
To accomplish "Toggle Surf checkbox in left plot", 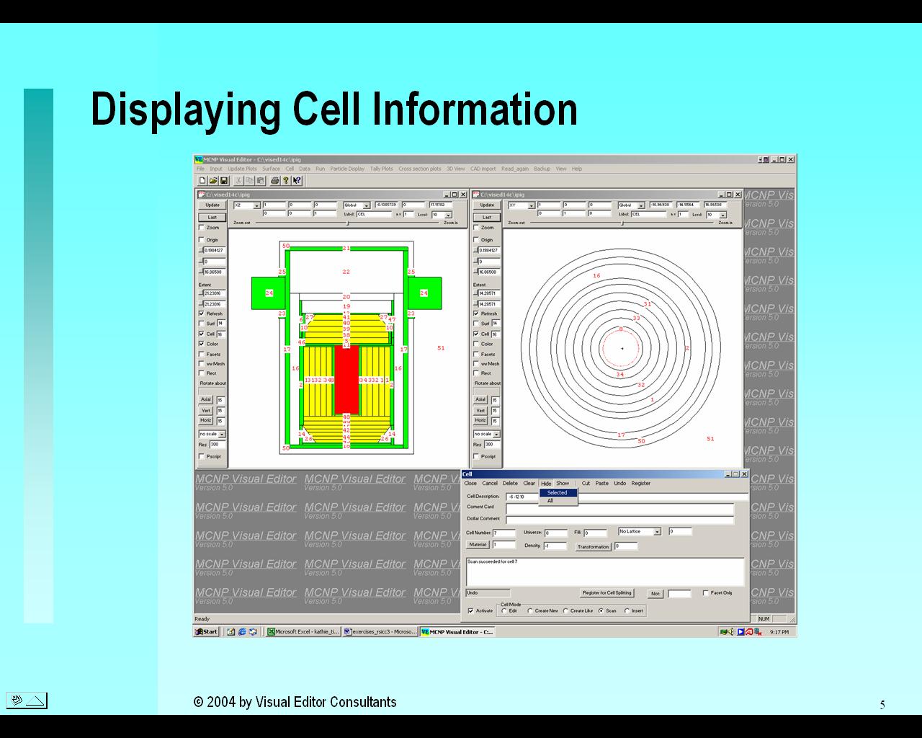I will click(202, 324).
